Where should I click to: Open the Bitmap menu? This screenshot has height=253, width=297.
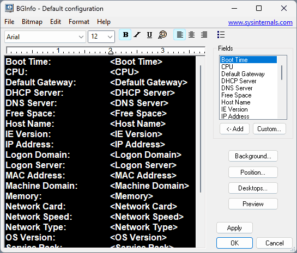[x=32, y=22]
